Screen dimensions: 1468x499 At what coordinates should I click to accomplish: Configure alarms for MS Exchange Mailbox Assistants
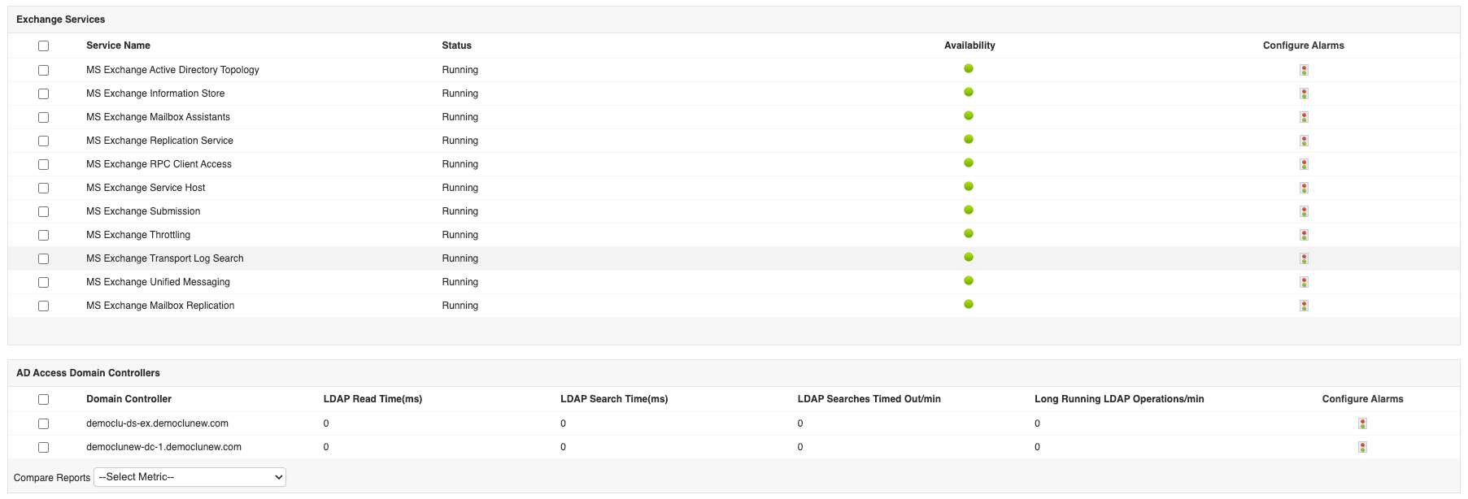click(x=1304, y=117)
